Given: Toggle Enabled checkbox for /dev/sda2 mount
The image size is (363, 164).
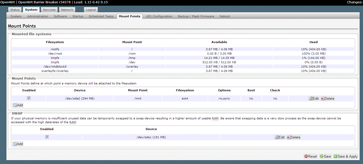Looking at the screenshot, I should coord(29,98).
